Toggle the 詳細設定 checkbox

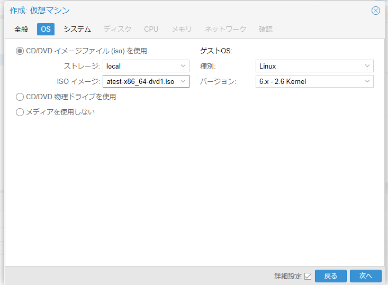click(x=308, y=276)
